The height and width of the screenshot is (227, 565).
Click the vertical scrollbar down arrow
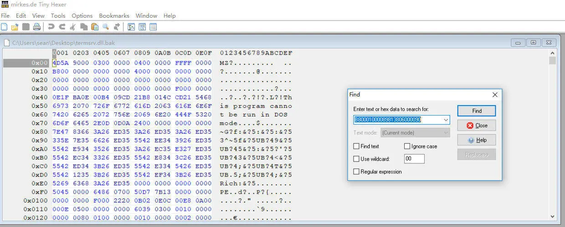pyautogui.click(x=552, y=217)
